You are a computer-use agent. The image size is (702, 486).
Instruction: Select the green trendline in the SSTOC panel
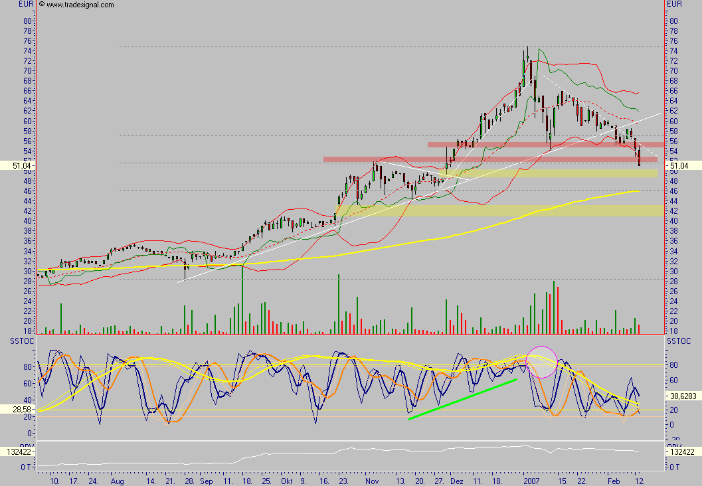tap(462, 399)
